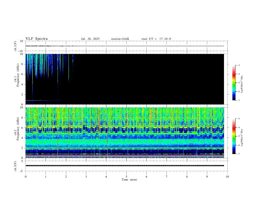This screenshot has width=256, height=198.
Task: Click the 'Time (min)' axis label
Action: 129,180
